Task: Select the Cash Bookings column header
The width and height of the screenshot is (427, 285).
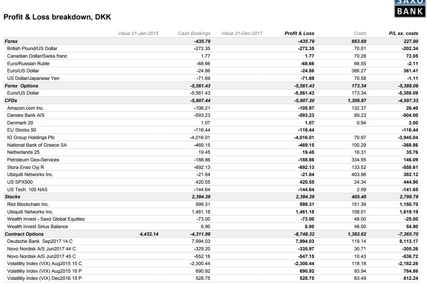Action: pyautogui.click(x=194, y=33)
